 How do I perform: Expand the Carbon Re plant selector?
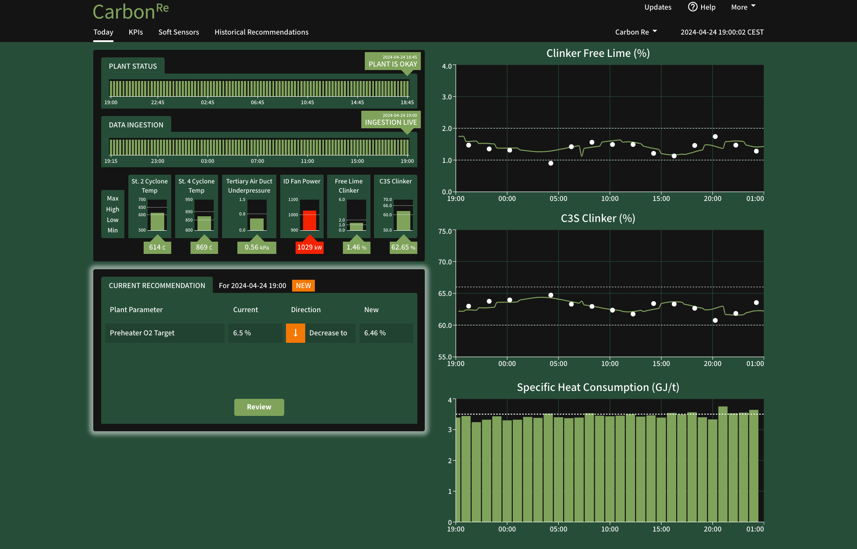click(636, 32)
